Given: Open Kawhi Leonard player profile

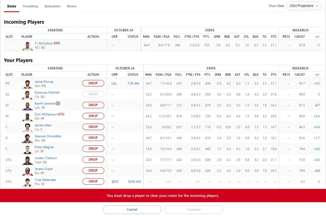Looking at the screenshot, I should pos(45,104).
